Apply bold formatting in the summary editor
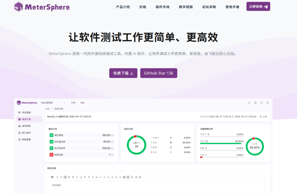Screen dimensions: 297x194 point(73,177)
